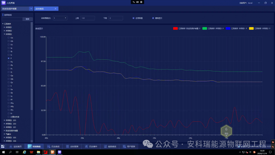Toggle the 应用限值 checkbox
275x155 pixels.
133,18
